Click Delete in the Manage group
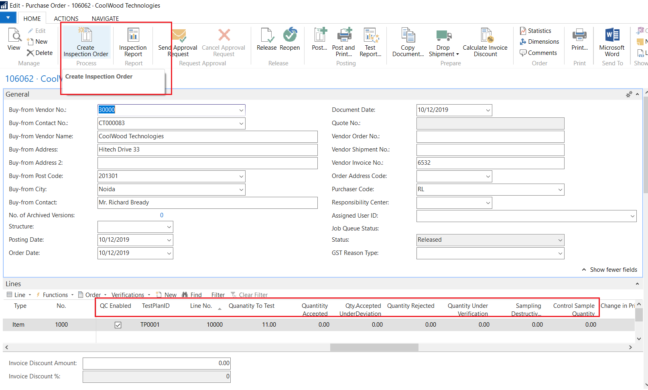648x390 pixels. pyautogui.click(x=40, y=53)
